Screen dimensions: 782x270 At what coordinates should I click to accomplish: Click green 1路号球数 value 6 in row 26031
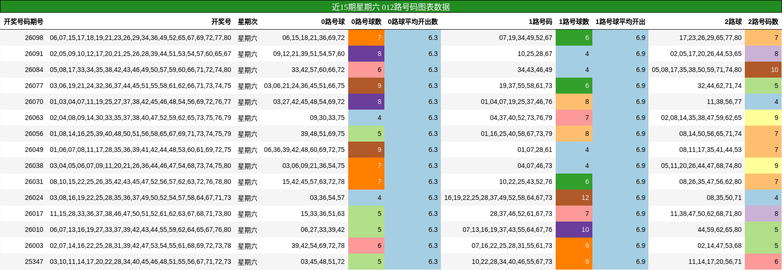coord(574,182)
